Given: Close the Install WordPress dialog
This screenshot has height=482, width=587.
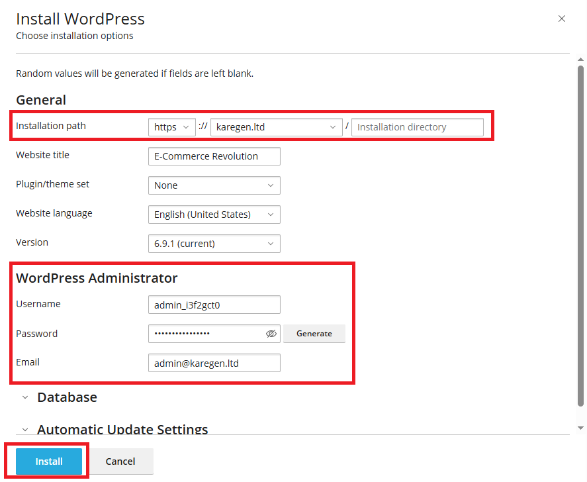Looking at the screenshot, I should (562, 19).
